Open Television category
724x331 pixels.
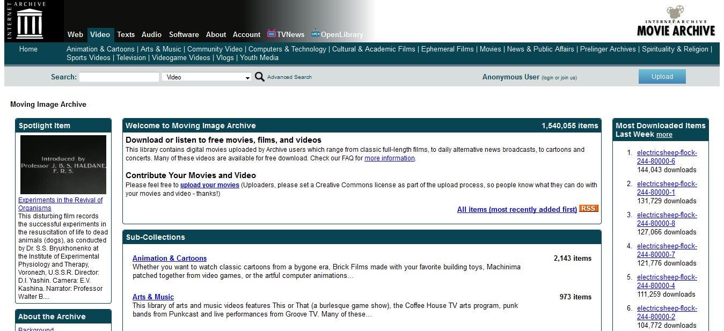[131, 57]
